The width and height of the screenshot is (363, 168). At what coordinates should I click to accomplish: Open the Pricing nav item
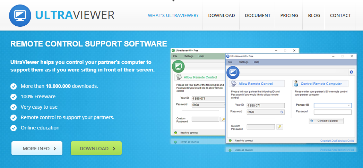tap(289, 16)
